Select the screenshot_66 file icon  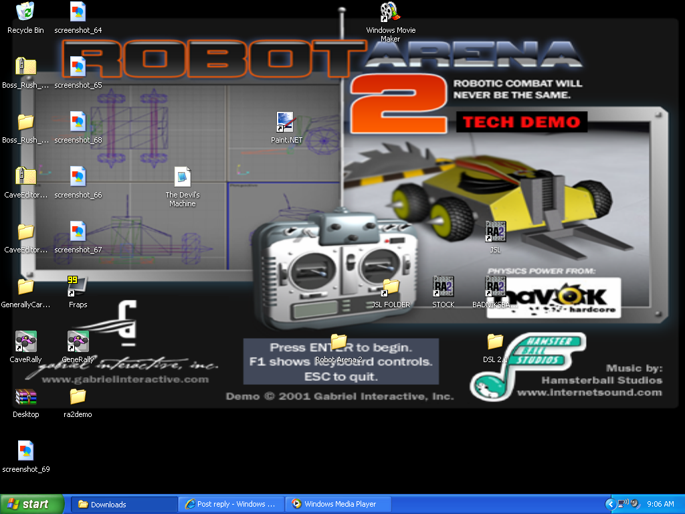pyautogui.click(x=78, y=177)
